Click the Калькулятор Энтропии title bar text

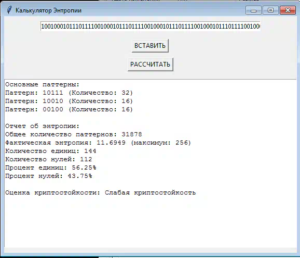tap(48, 10)
